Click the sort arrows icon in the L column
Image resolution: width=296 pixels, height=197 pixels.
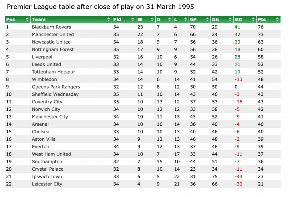click(186, 20)
